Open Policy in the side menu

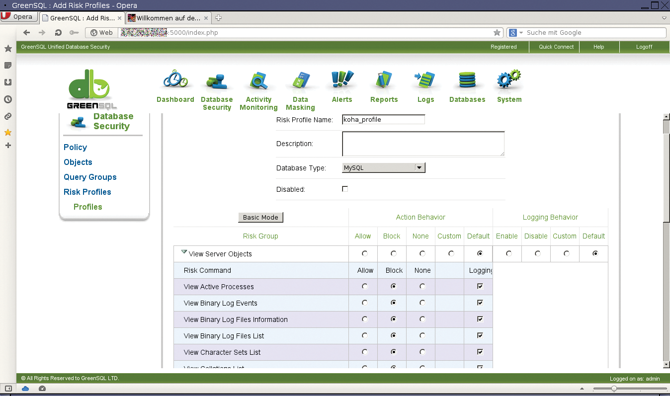pos(75,147)
